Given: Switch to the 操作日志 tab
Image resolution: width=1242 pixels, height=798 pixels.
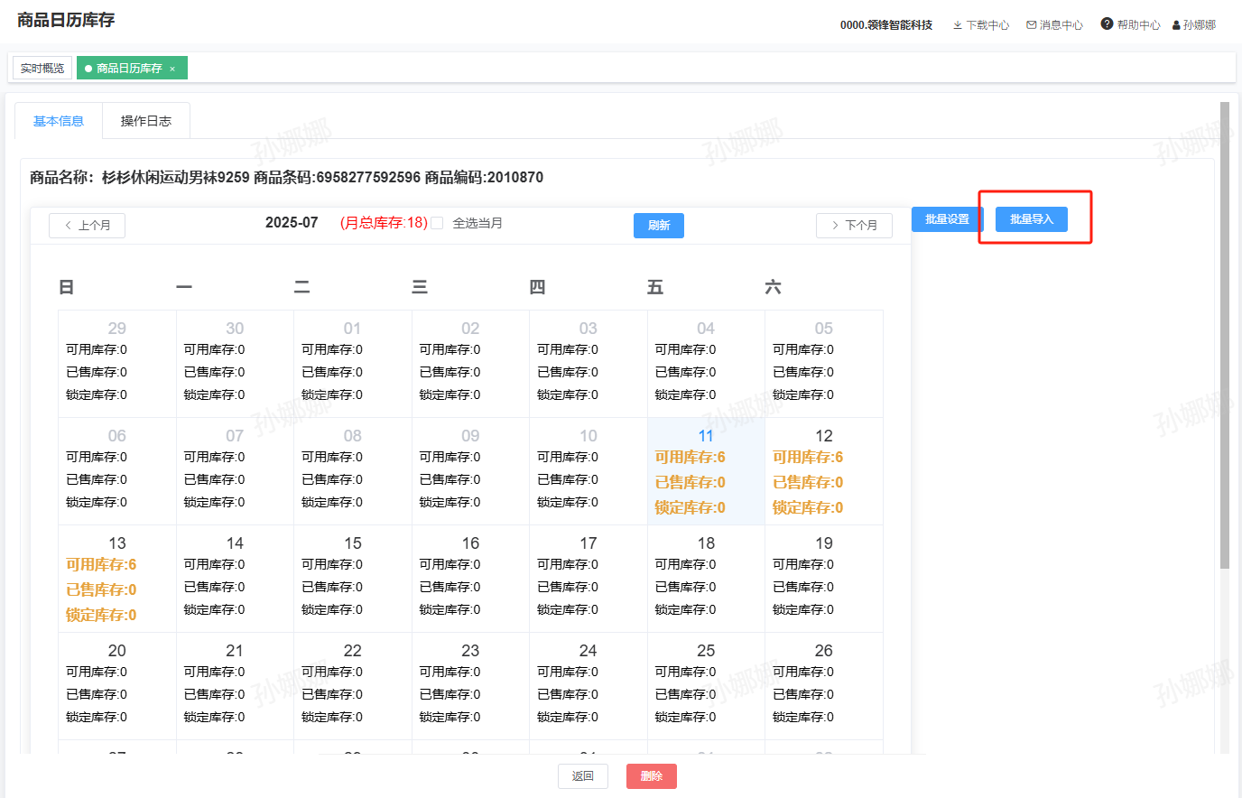Looking at the screenshot, I should [x=146, y=121].
